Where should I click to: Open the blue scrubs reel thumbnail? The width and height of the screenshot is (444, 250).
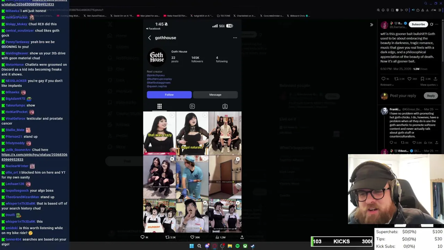(x=192, y=177)
